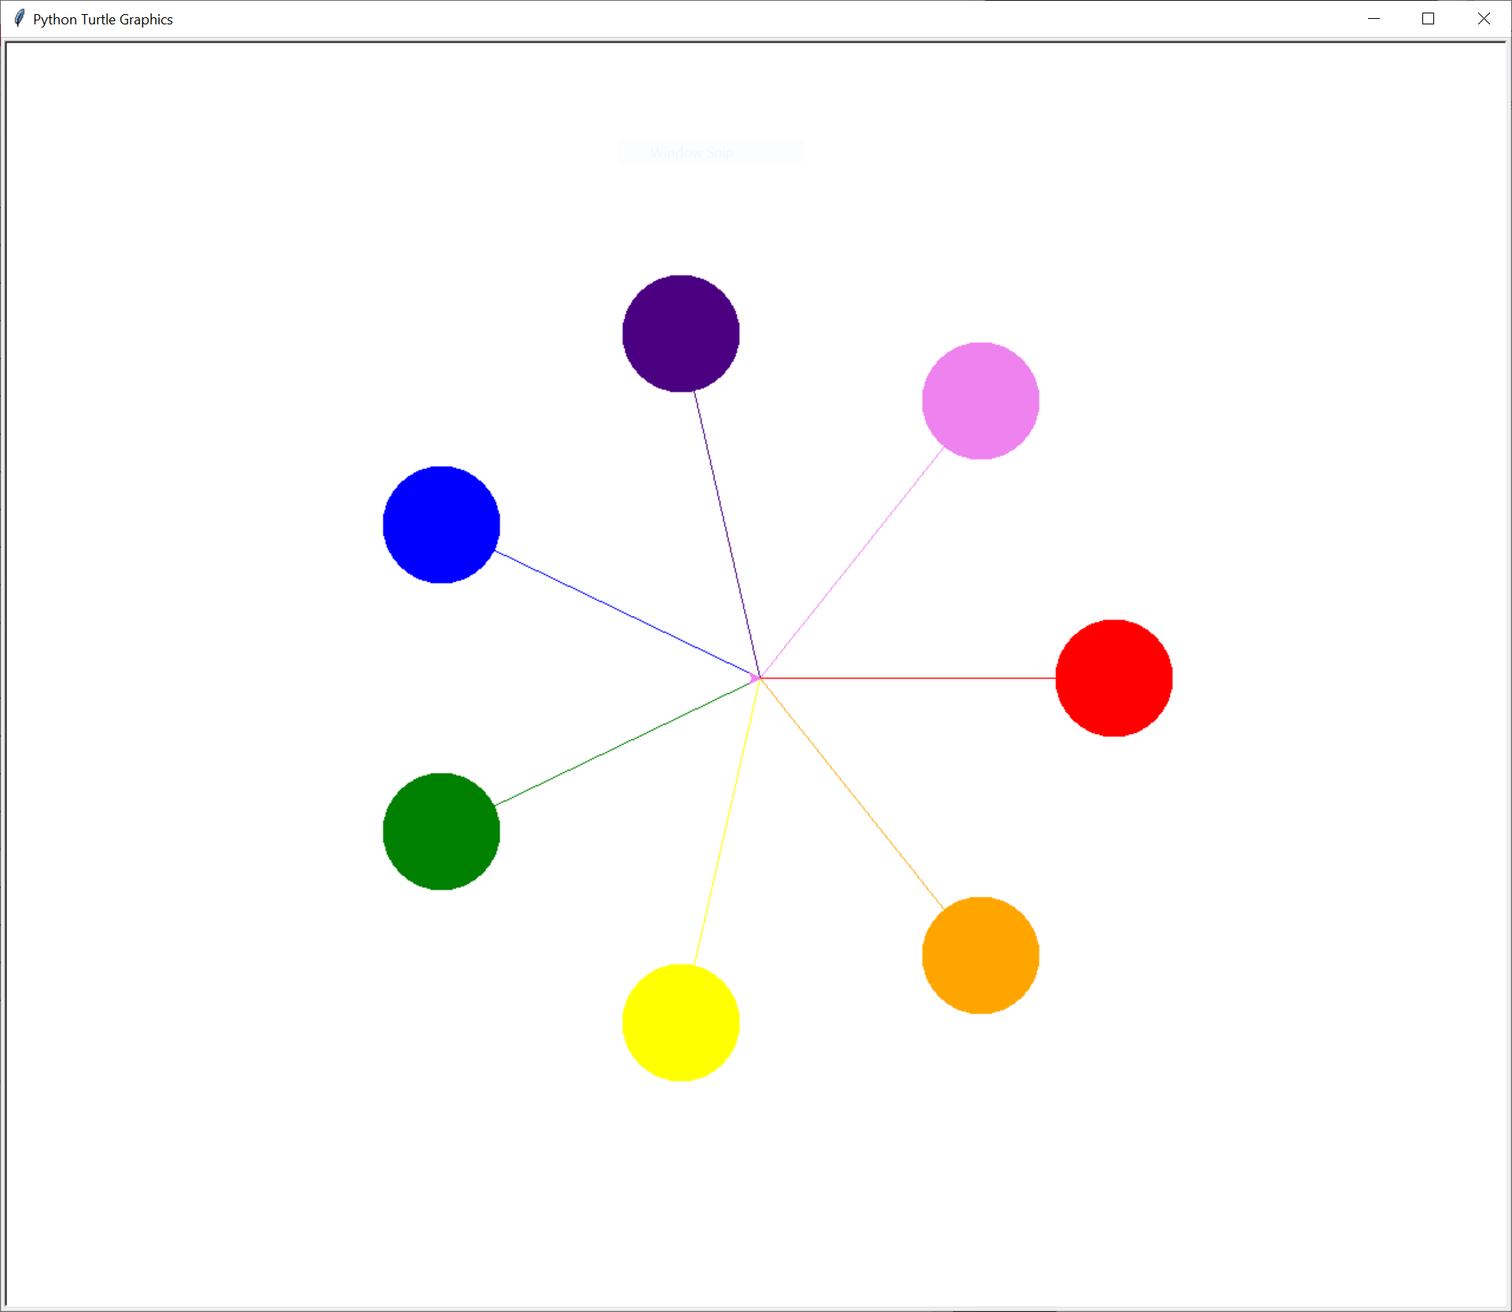
Task: Click the green filled circle
Action: click(441, 831)
